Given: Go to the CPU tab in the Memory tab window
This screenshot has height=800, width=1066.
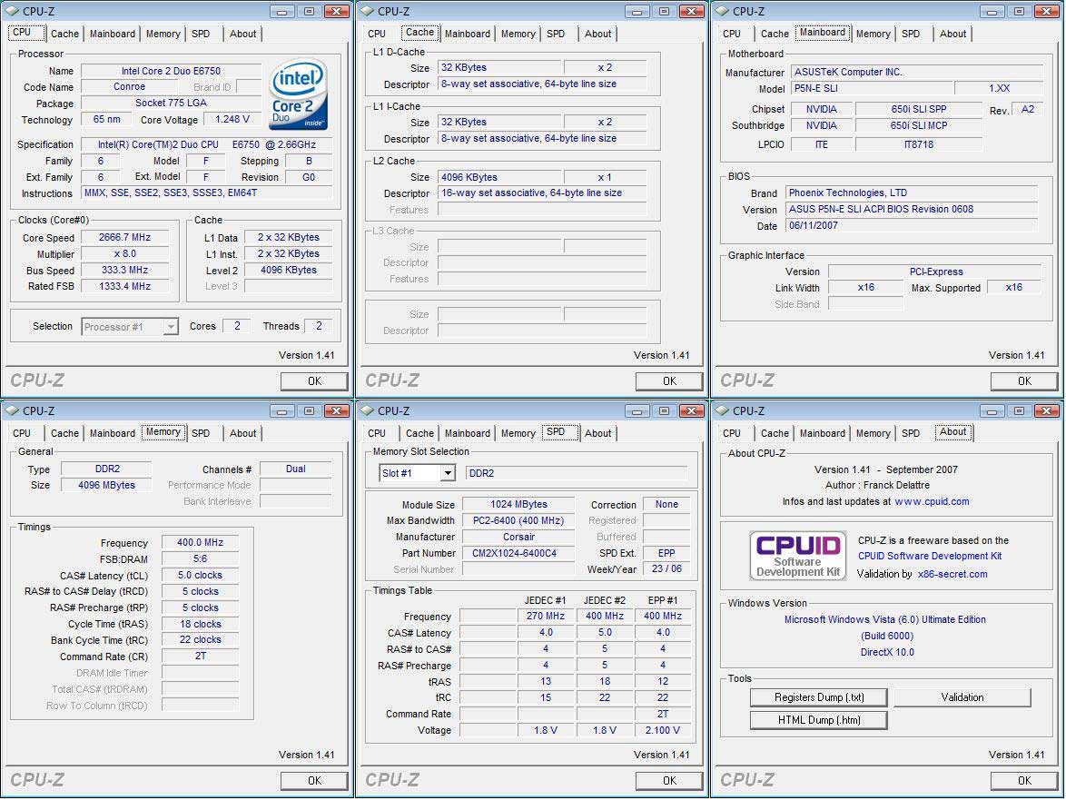Looking at the screenshot, I should 22,433.
